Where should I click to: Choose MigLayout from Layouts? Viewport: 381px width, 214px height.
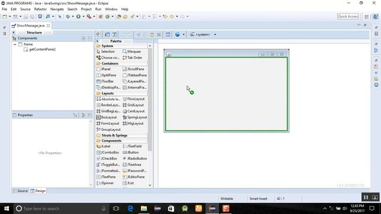[x=133, y=123]
